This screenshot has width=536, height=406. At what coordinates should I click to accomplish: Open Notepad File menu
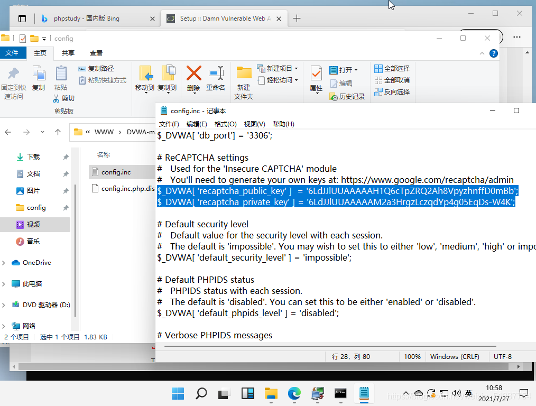(169, 124)
